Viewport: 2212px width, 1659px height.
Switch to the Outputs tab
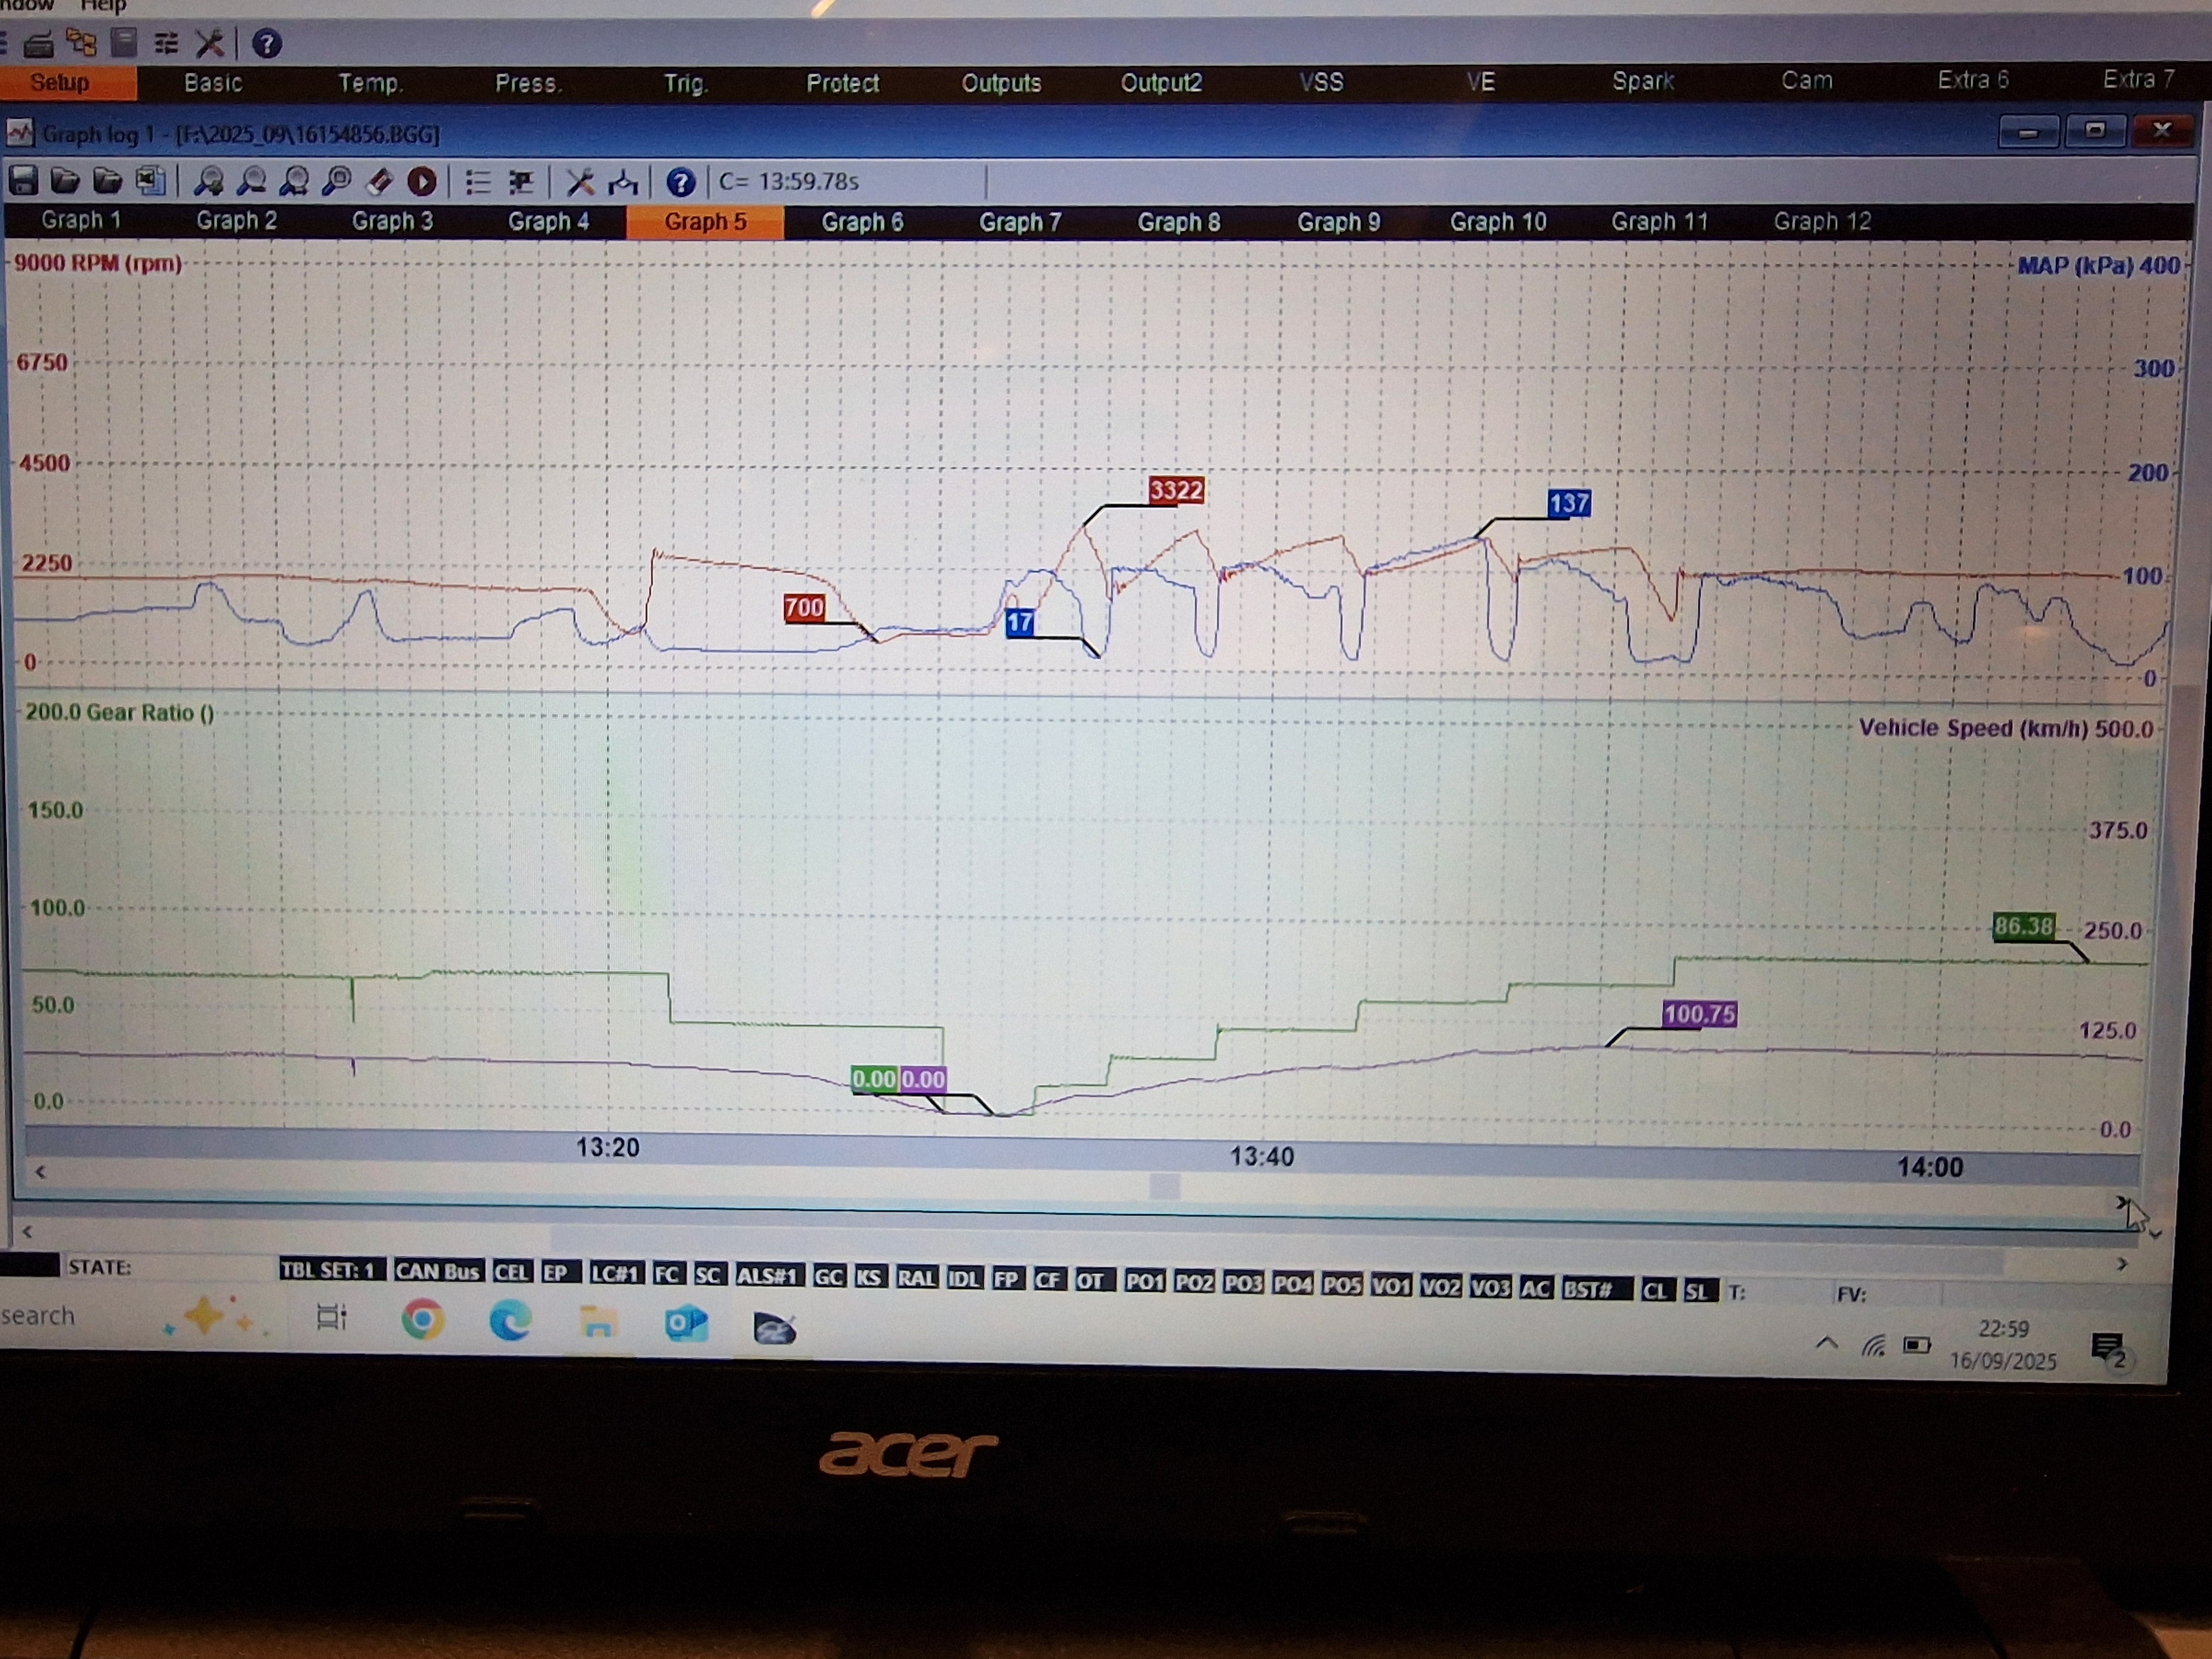(x=1001, y=83)
